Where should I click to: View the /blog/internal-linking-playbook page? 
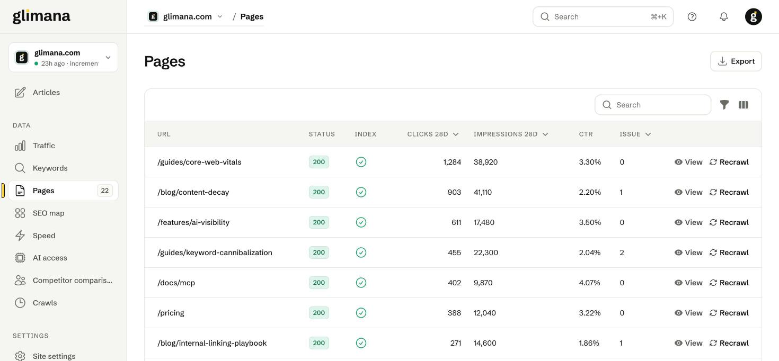click(688, 343)
